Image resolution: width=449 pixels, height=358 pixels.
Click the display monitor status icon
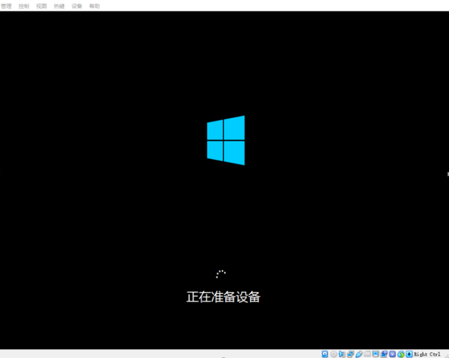click(x=375, y=354)
